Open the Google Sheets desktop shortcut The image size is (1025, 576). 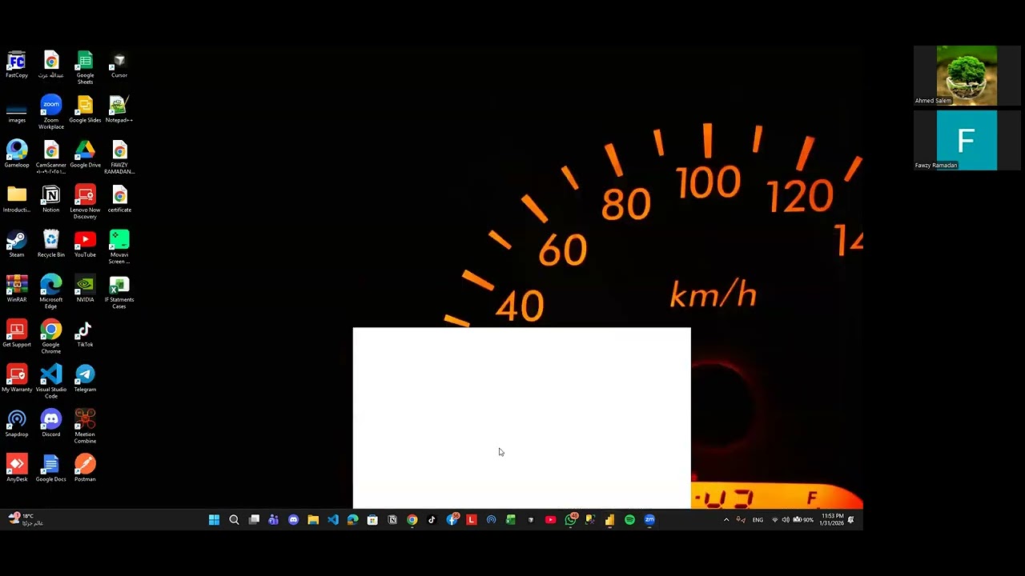(85, 68)
